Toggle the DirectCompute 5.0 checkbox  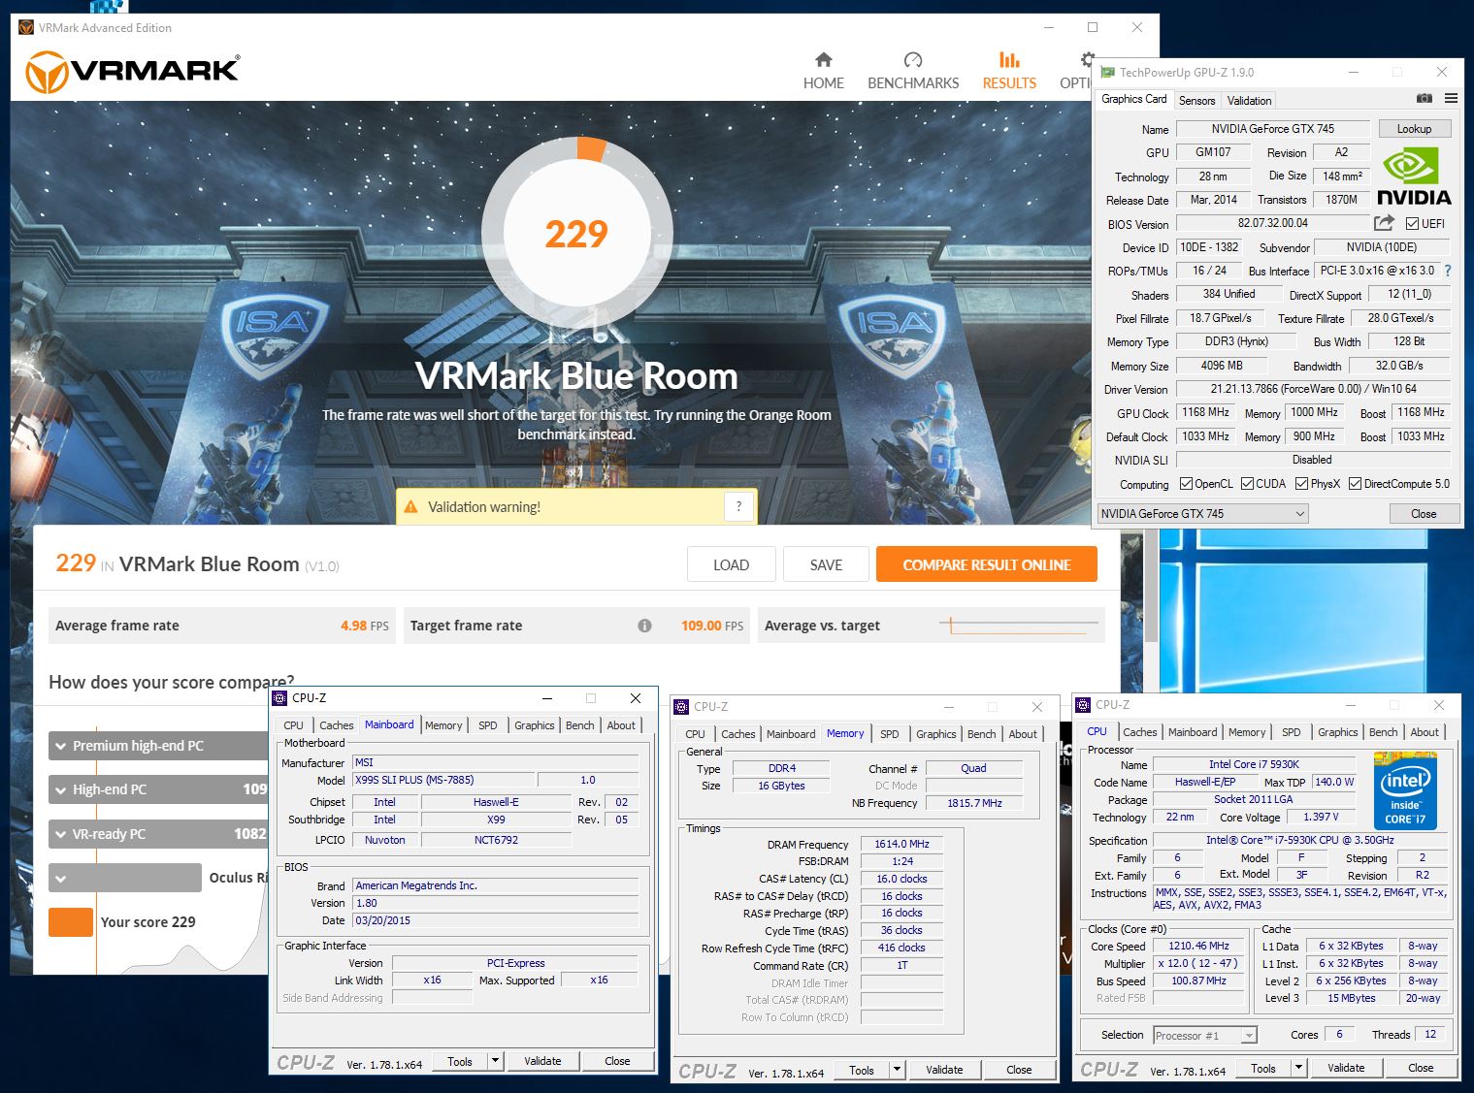(1355, 484)
